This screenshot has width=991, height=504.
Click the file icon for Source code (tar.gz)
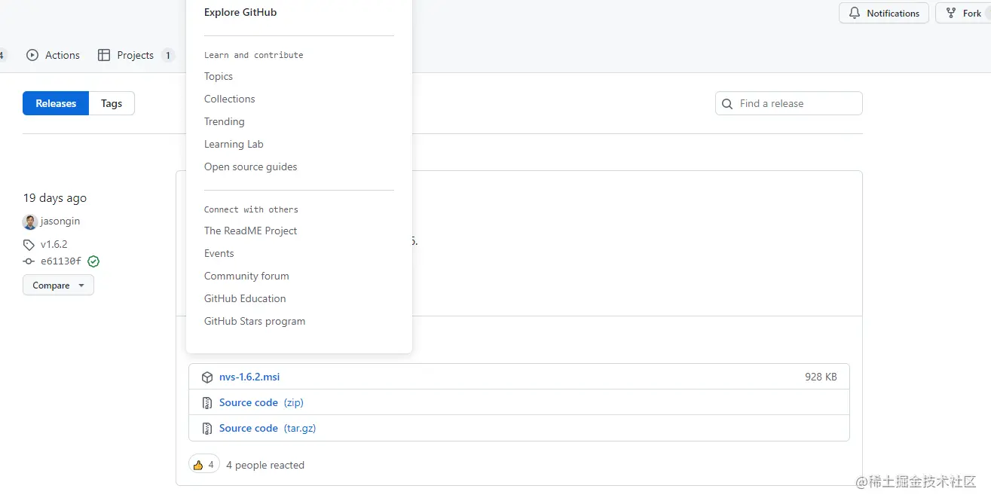coord(207,429)
